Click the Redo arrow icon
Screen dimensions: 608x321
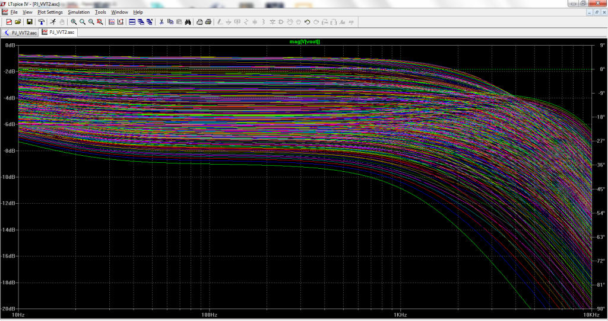[x=316, y=22]
